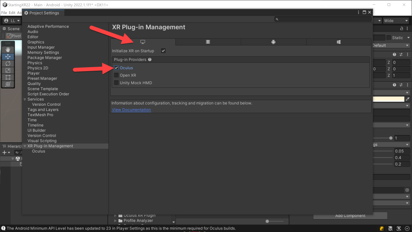Image resolution: width=412 pixels, height=232 pixels.
Task: Switch to the Scene tab
Action: coord(11,29)
